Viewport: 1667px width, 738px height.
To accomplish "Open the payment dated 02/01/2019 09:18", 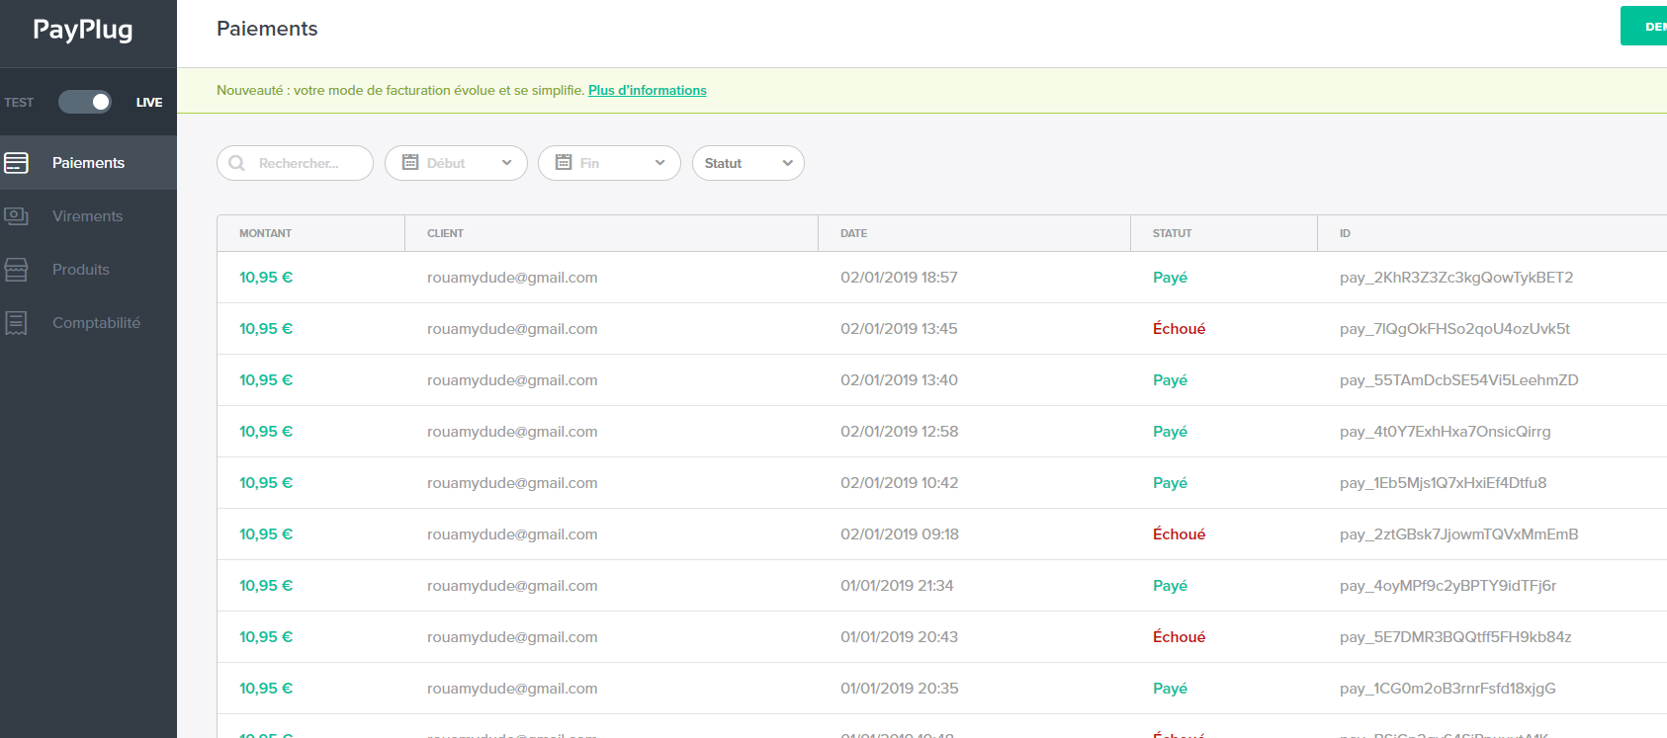I will click(942, 534).
